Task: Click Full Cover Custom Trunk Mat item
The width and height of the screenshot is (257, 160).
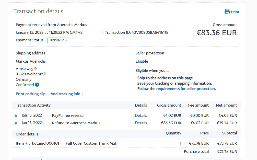Action: (91, 143)
